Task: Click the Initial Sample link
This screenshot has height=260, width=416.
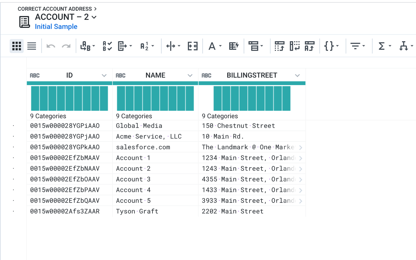Action: click(x=56, y=27)
